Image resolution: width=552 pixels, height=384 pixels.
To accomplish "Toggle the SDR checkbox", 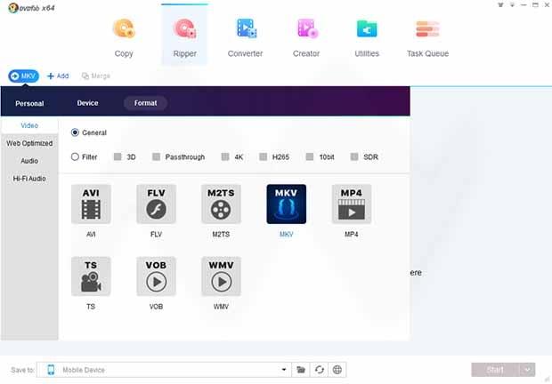I will coord(354,156).
